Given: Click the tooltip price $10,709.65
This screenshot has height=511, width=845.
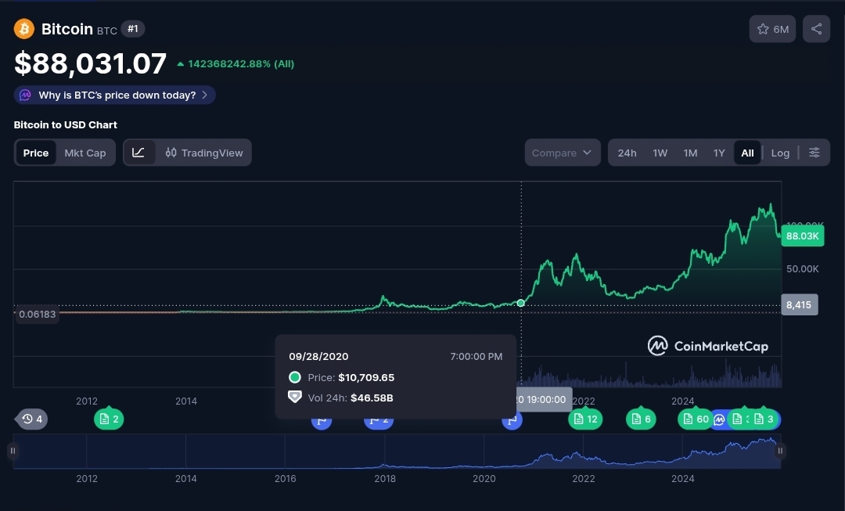Looking at the screenshot, I should pos(366,377).
